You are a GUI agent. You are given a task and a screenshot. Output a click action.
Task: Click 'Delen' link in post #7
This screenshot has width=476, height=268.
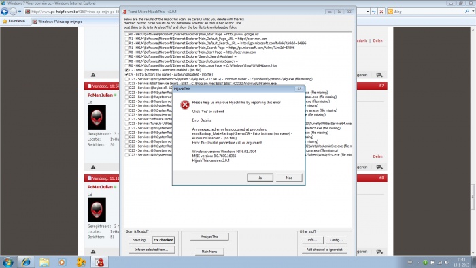[x=377, y=156]
